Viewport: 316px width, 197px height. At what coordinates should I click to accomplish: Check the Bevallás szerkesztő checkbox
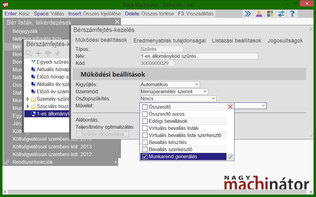pos(145,149)
